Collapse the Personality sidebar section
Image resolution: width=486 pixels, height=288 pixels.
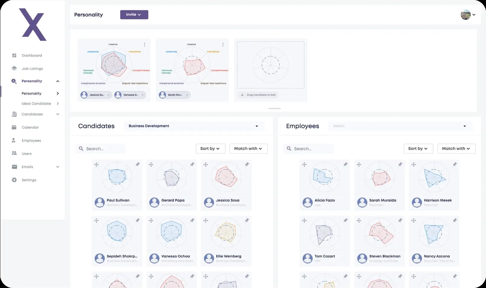(58, 81)
